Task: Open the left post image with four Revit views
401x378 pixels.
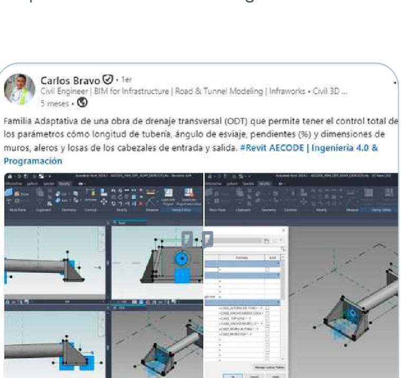Action: [103, 275]
